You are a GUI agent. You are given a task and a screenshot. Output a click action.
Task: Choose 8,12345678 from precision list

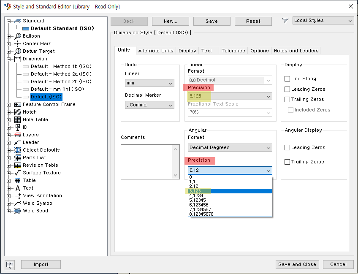[230, 214]
